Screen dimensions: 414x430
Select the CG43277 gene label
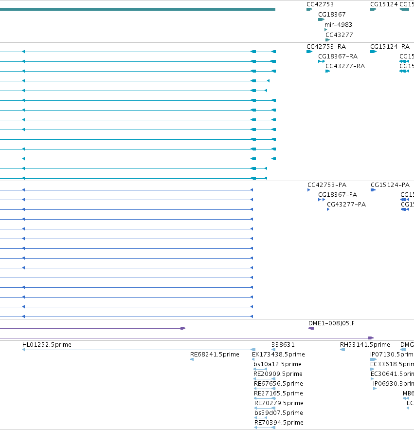tap(339, 35)
